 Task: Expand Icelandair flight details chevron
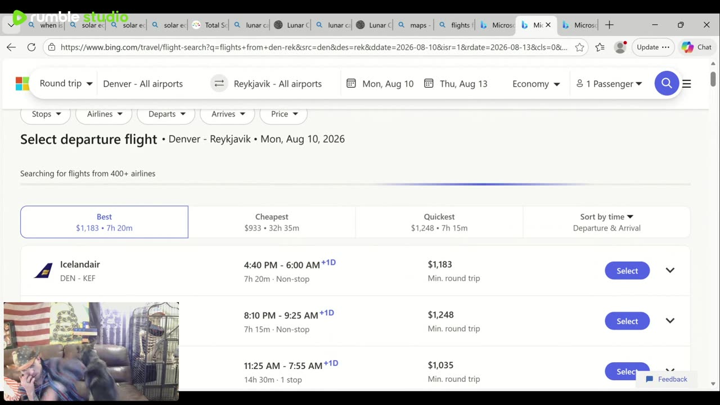pyautogui.click(x=670, y=271)
